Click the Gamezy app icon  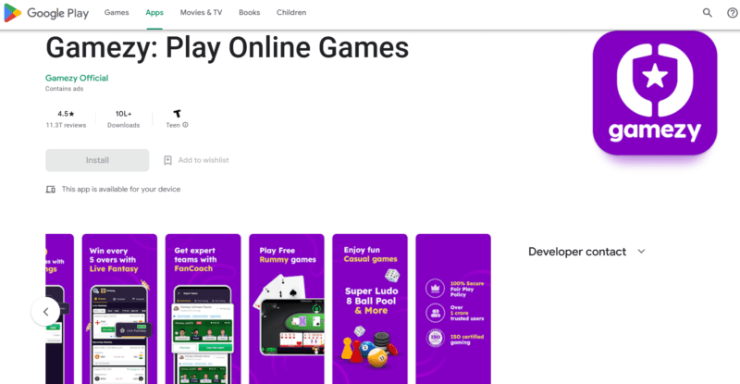click(x=655, y=93)
